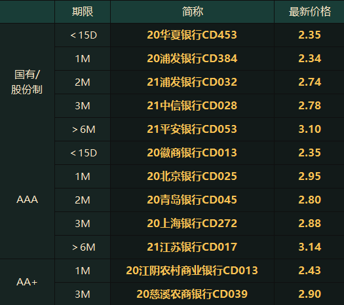This screenshot has width=344, height=305.
Task: Click the 简称 column header
Action: 193,11
